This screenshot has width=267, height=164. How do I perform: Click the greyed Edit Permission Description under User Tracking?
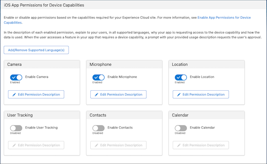36,145
